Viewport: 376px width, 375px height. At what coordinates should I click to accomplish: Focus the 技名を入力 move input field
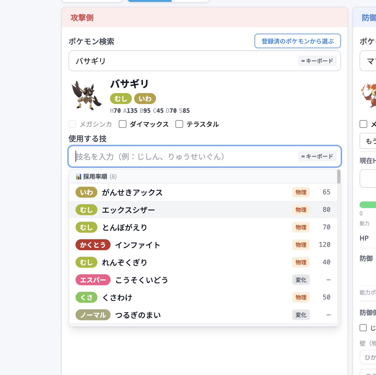point(205,156)
